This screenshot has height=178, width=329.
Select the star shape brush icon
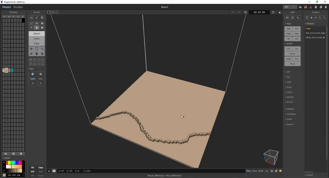42,23
